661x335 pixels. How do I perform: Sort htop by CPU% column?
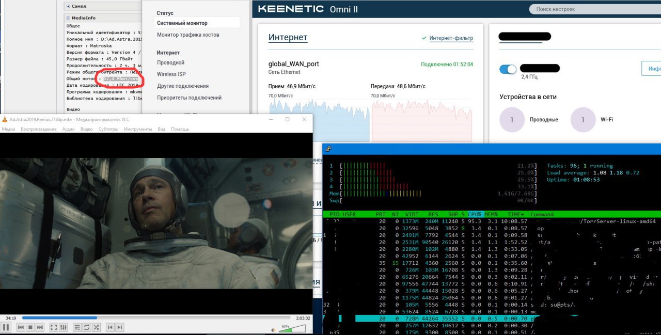(x=476, y=214)
